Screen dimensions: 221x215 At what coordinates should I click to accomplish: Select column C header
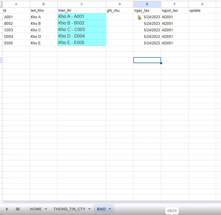click(81, 4)
